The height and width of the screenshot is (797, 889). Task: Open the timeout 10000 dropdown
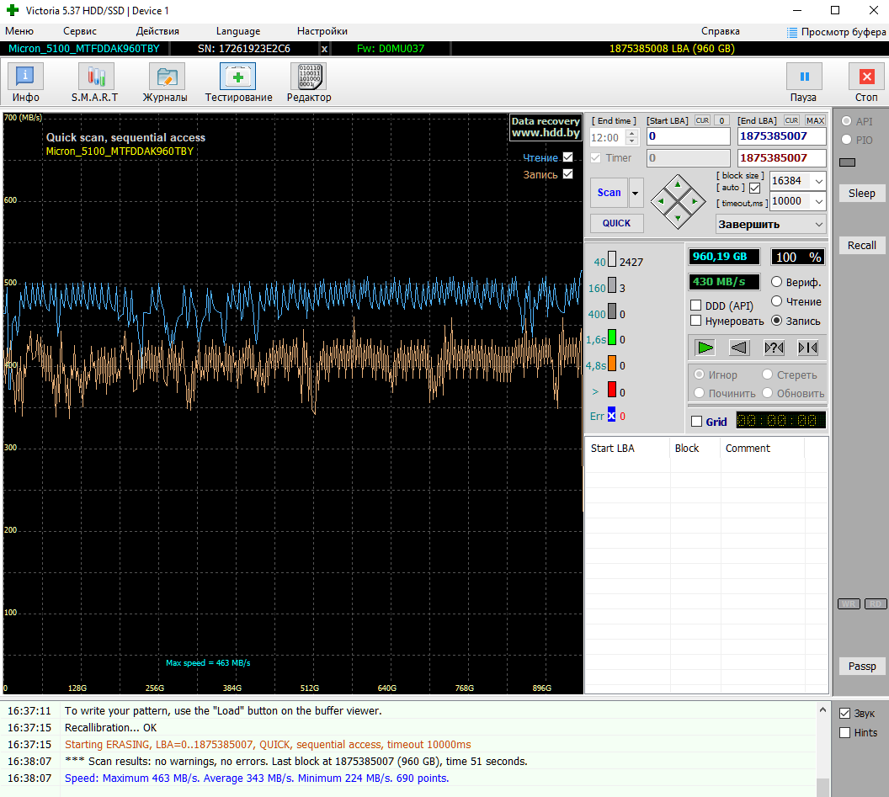point(818,201)
